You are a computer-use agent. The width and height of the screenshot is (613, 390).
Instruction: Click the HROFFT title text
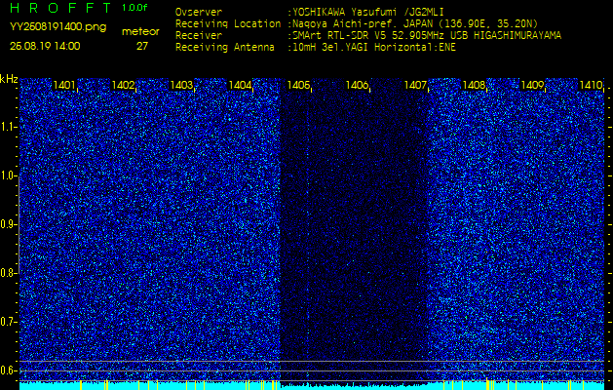point(61,8)
